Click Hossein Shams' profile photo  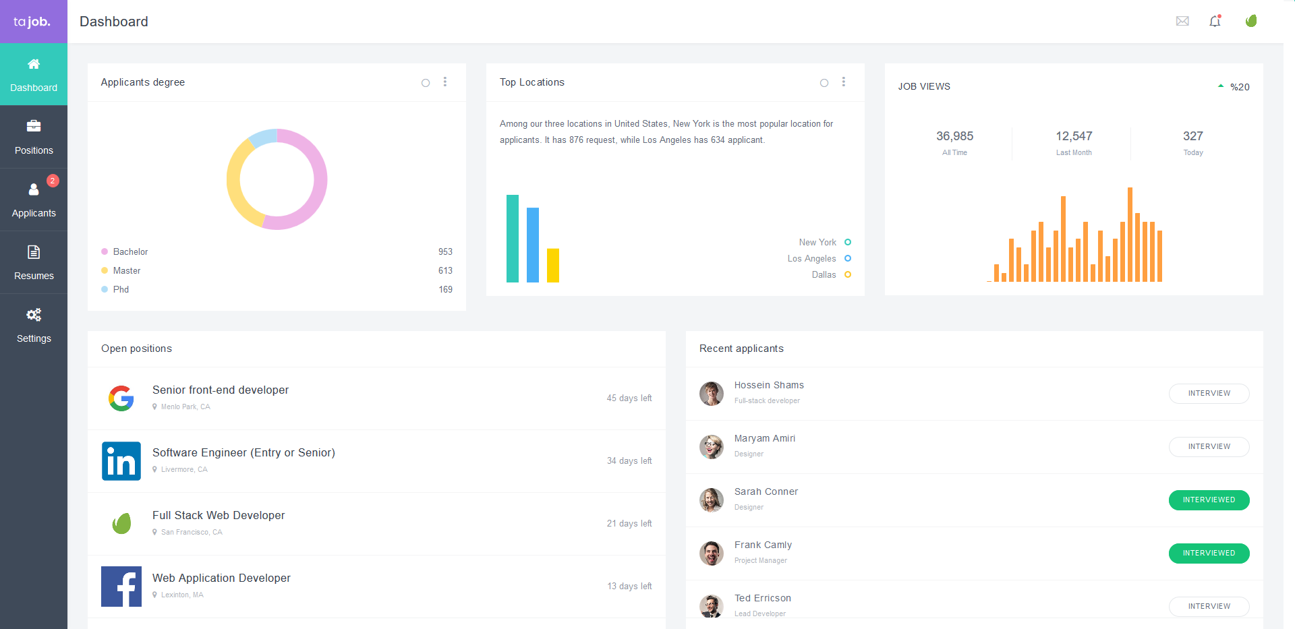711,394
